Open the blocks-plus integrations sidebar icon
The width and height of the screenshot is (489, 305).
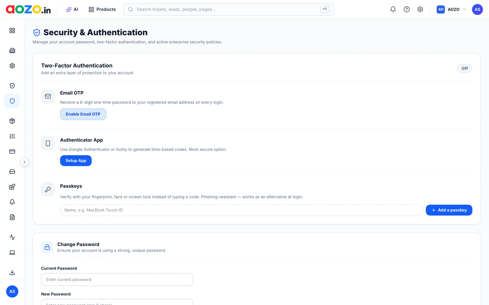12,187
